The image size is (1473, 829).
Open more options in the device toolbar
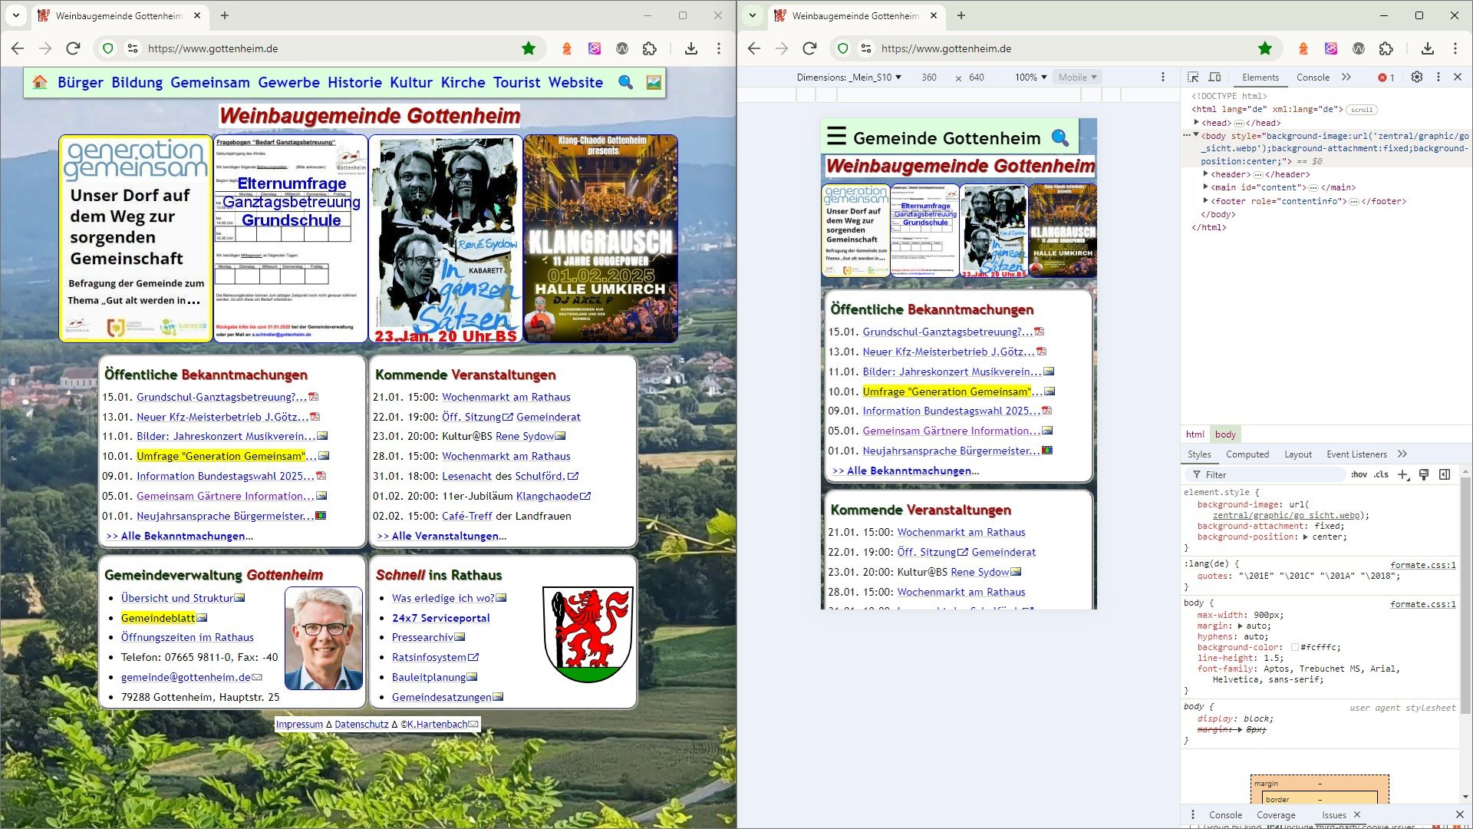pos(1163,77)
